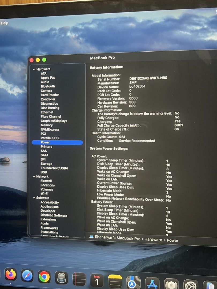Collapse the Network section chevron
This screenshot has height=289, width=217.
click(34, 176)
